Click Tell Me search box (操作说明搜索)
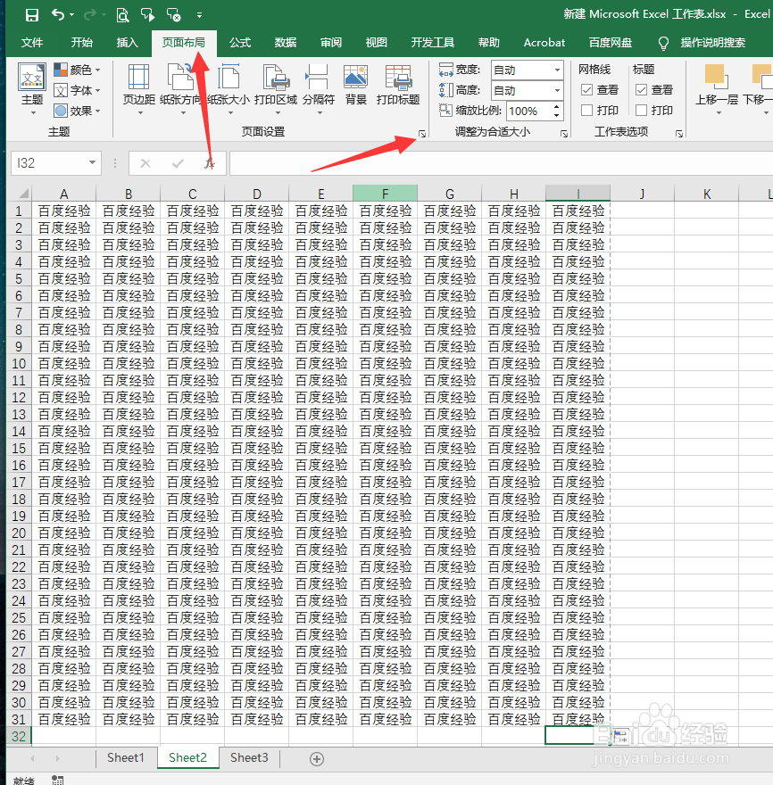 pyautogui.click(x=713, y=43)
